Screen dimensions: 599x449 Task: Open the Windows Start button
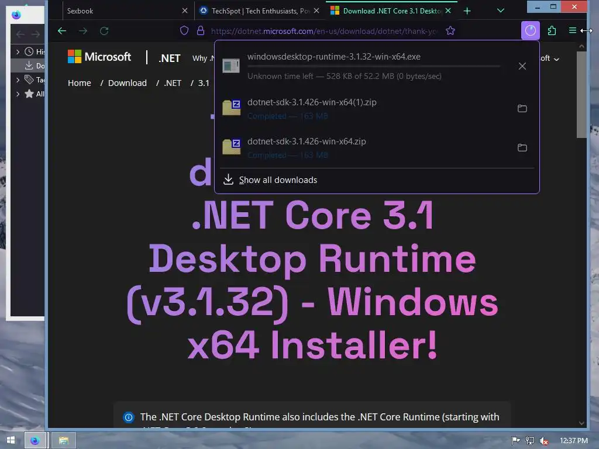(x=11, y=440)
